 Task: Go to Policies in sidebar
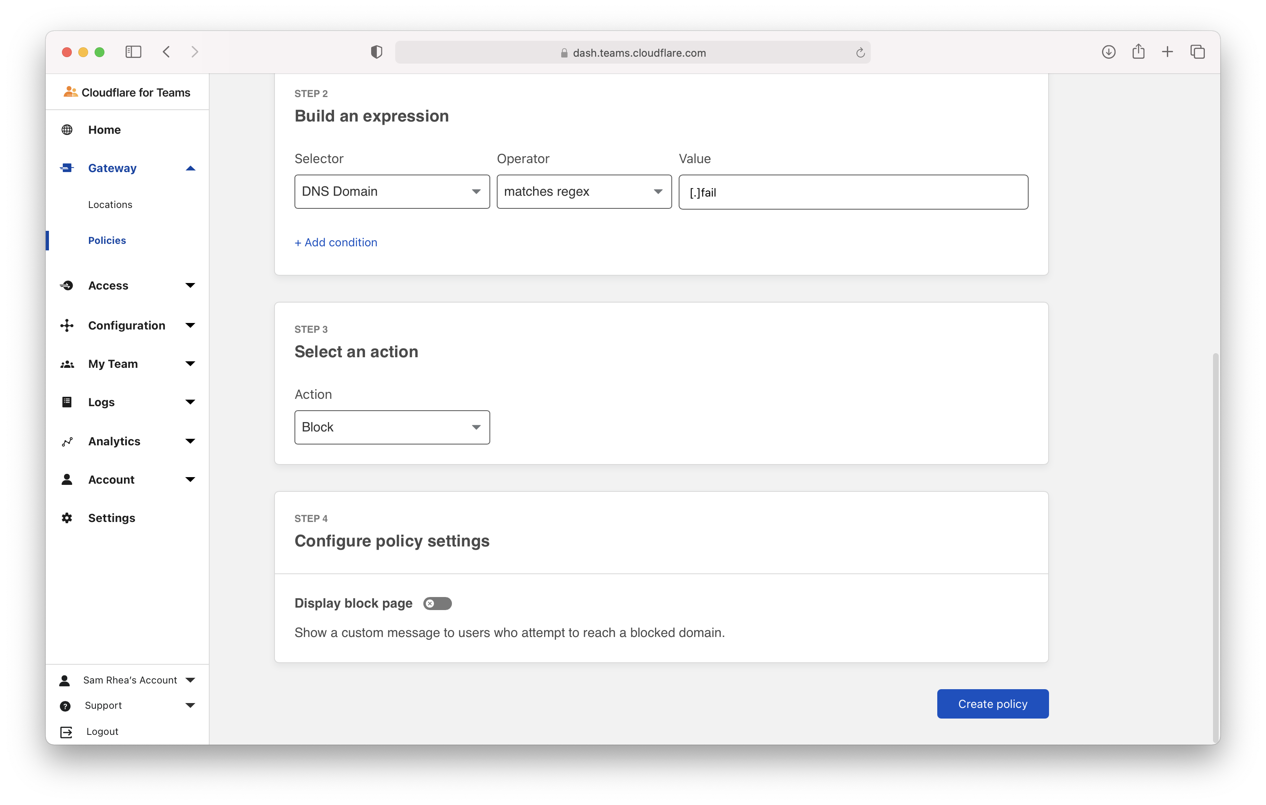107,240
